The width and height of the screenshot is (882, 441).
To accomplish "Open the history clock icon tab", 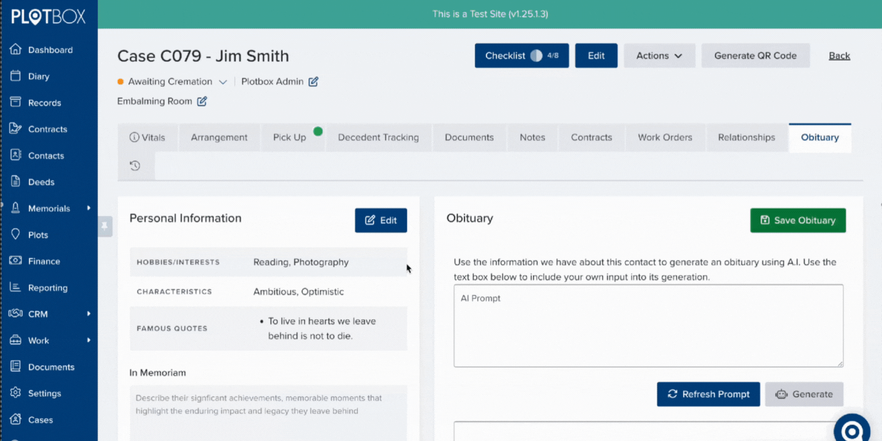I will click(135, 166).
